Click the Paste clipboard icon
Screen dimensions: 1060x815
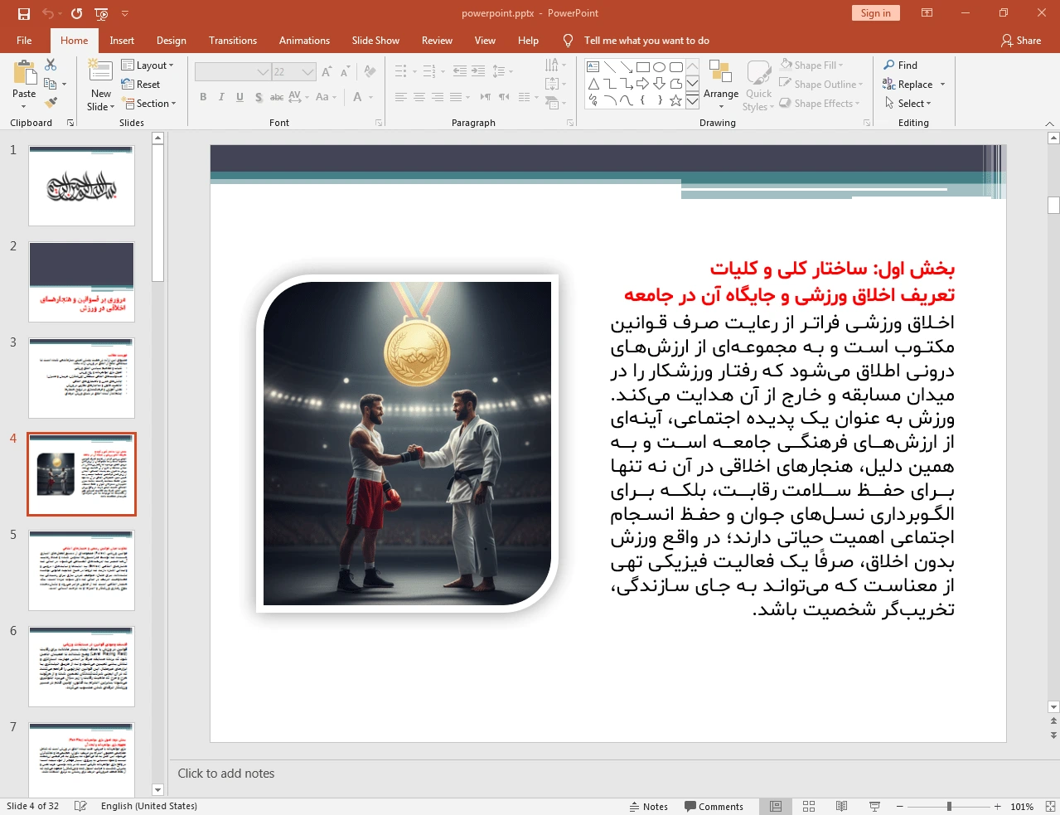pos(24,73)
